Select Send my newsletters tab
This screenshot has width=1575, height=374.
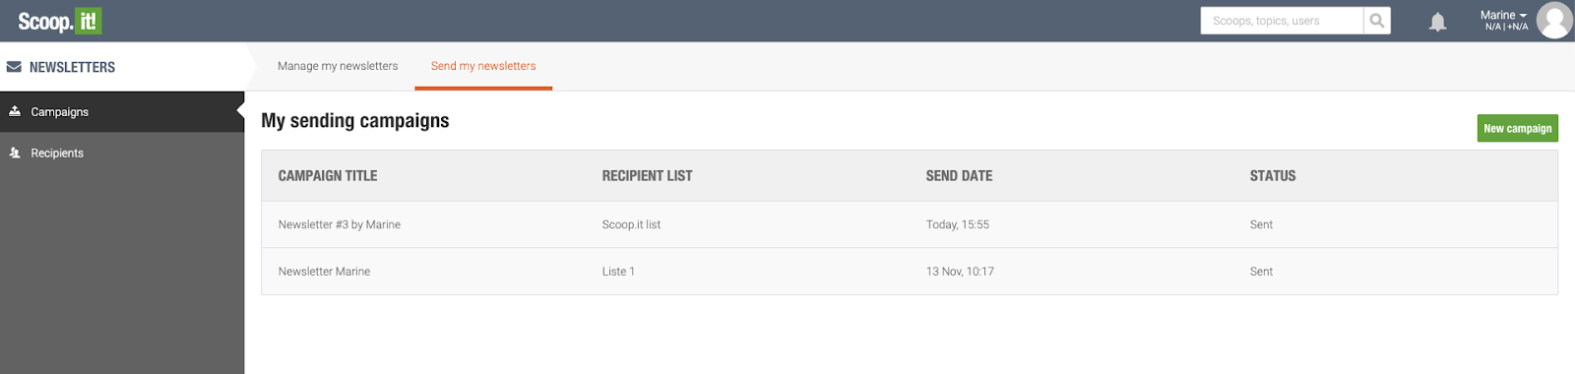click(483, 66)
